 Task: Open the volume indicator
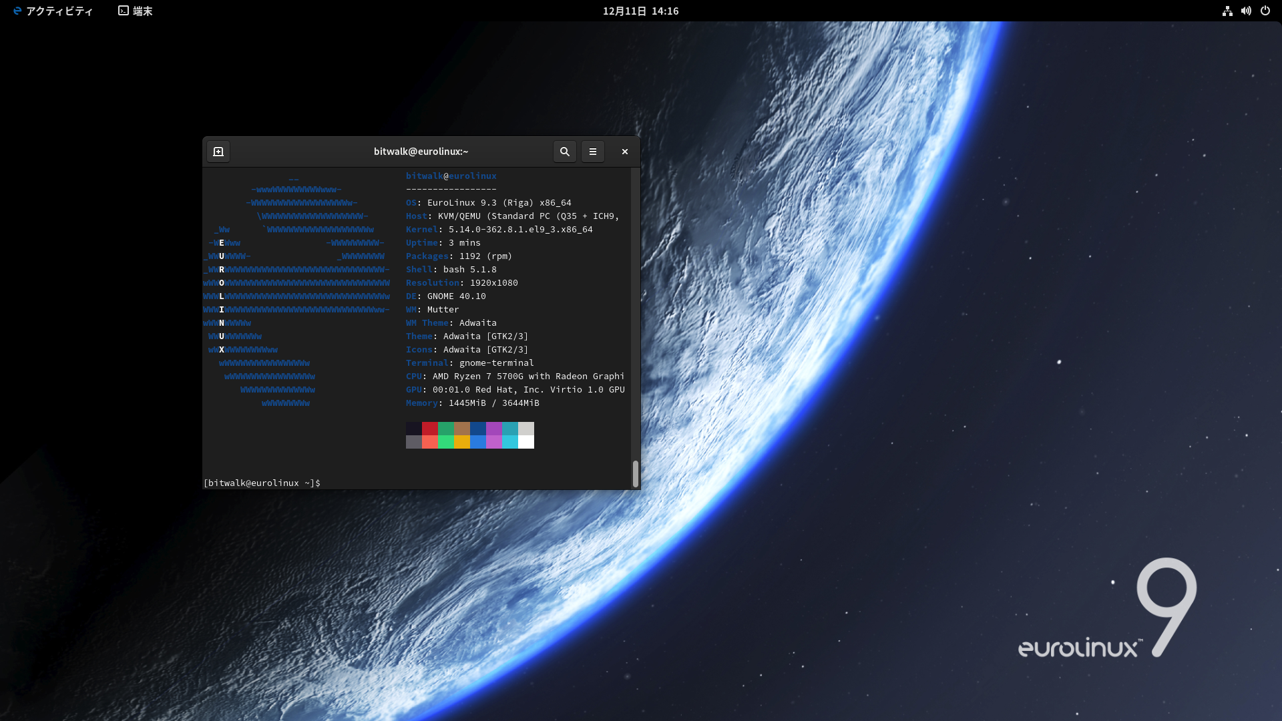point(1246,11)
